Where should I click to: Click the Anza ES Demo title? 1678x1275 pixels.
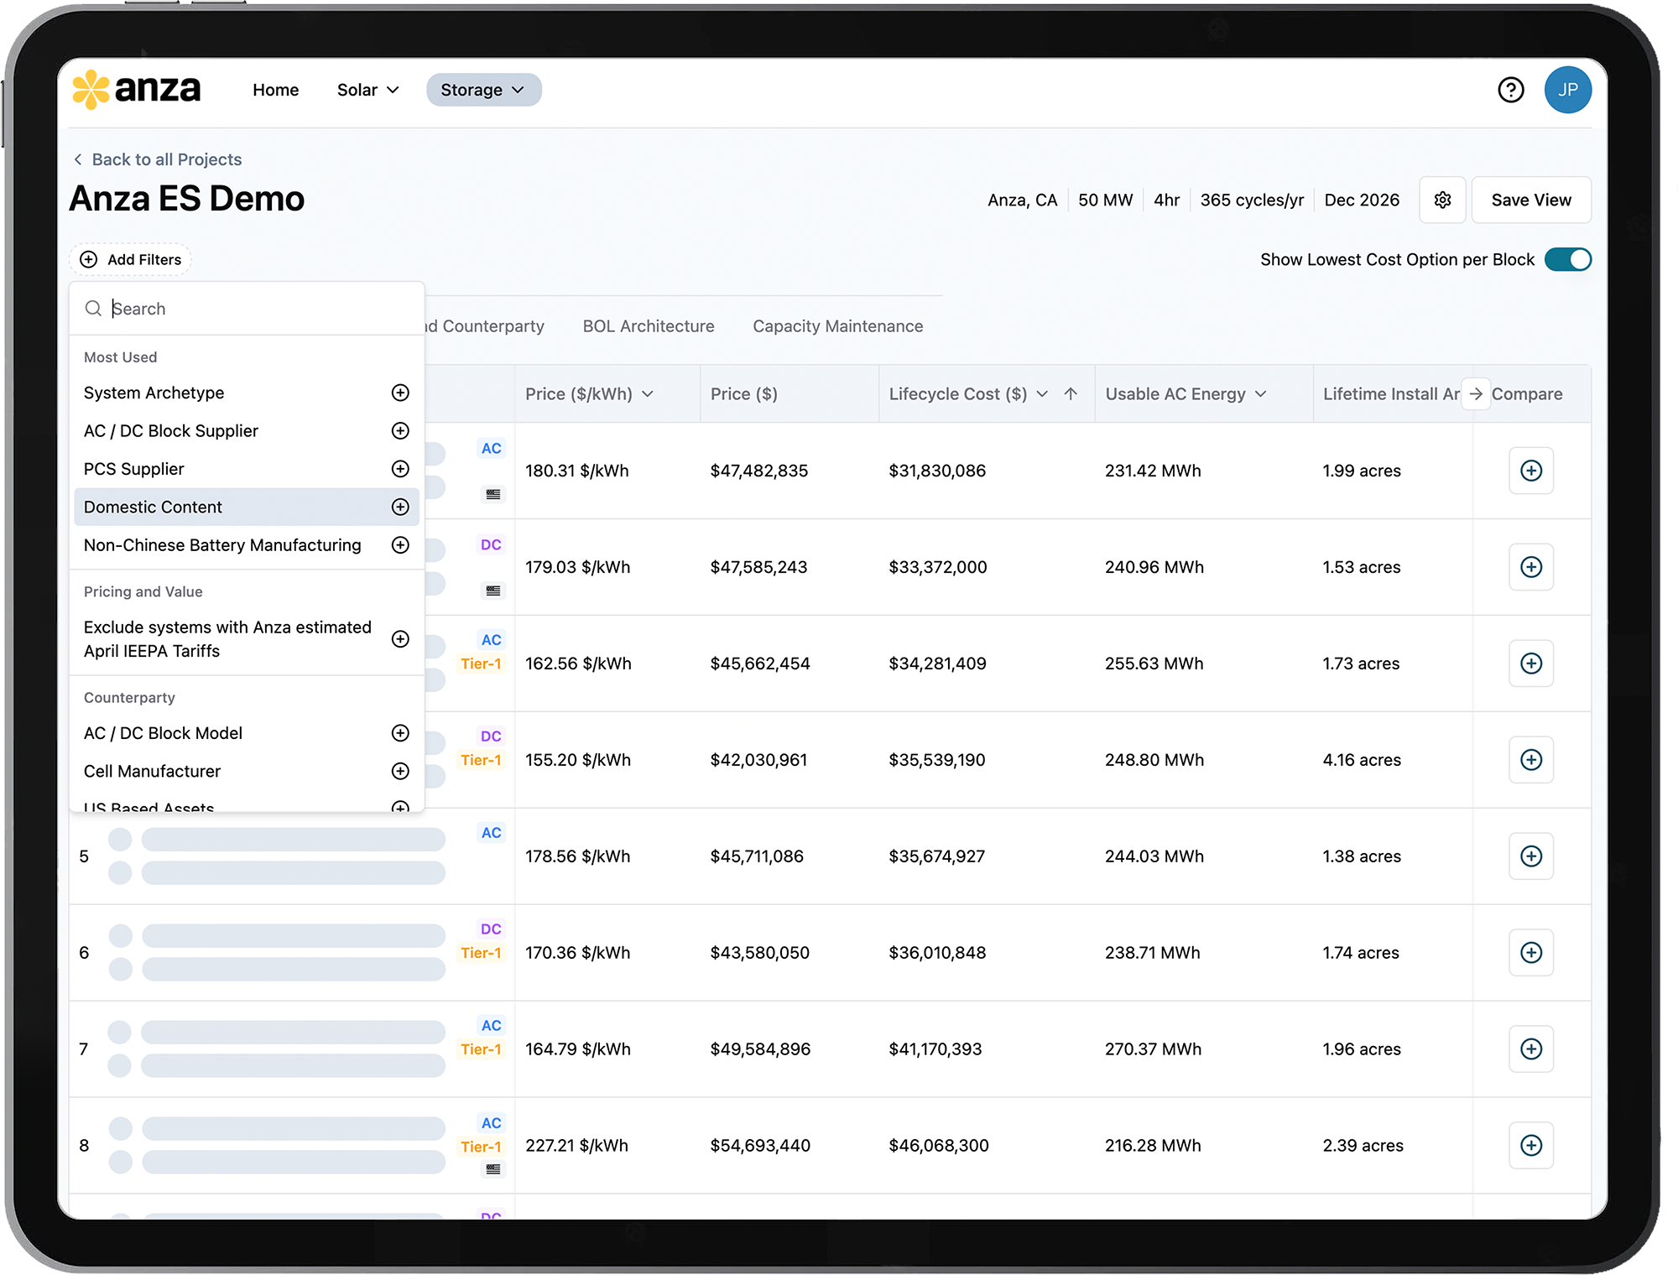187,199
